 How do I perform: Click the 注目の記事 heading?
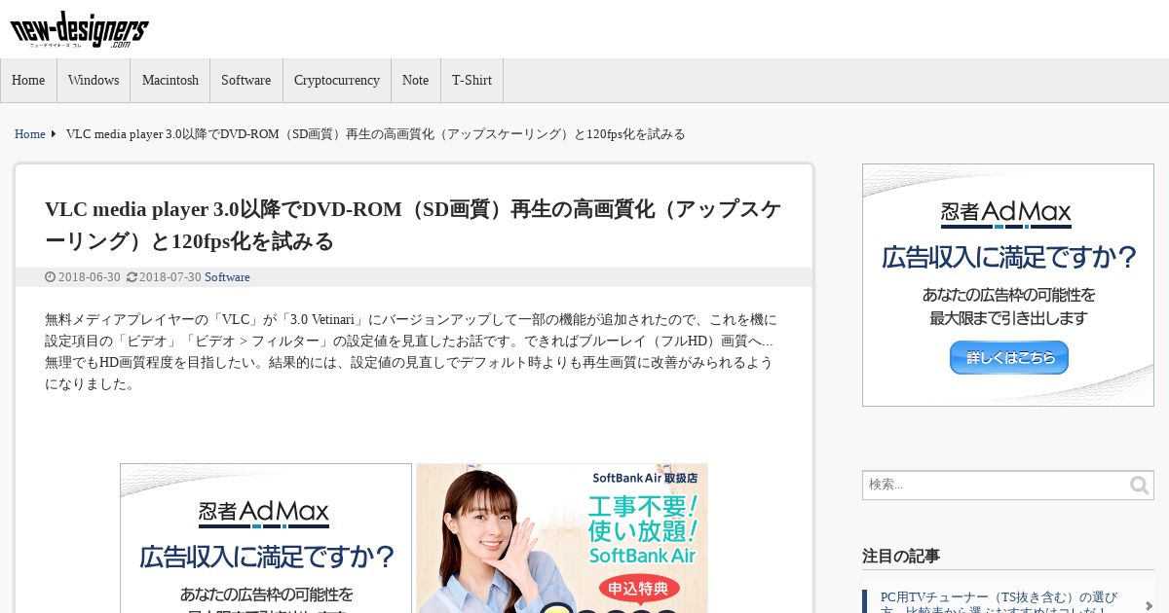click(901, 557)
